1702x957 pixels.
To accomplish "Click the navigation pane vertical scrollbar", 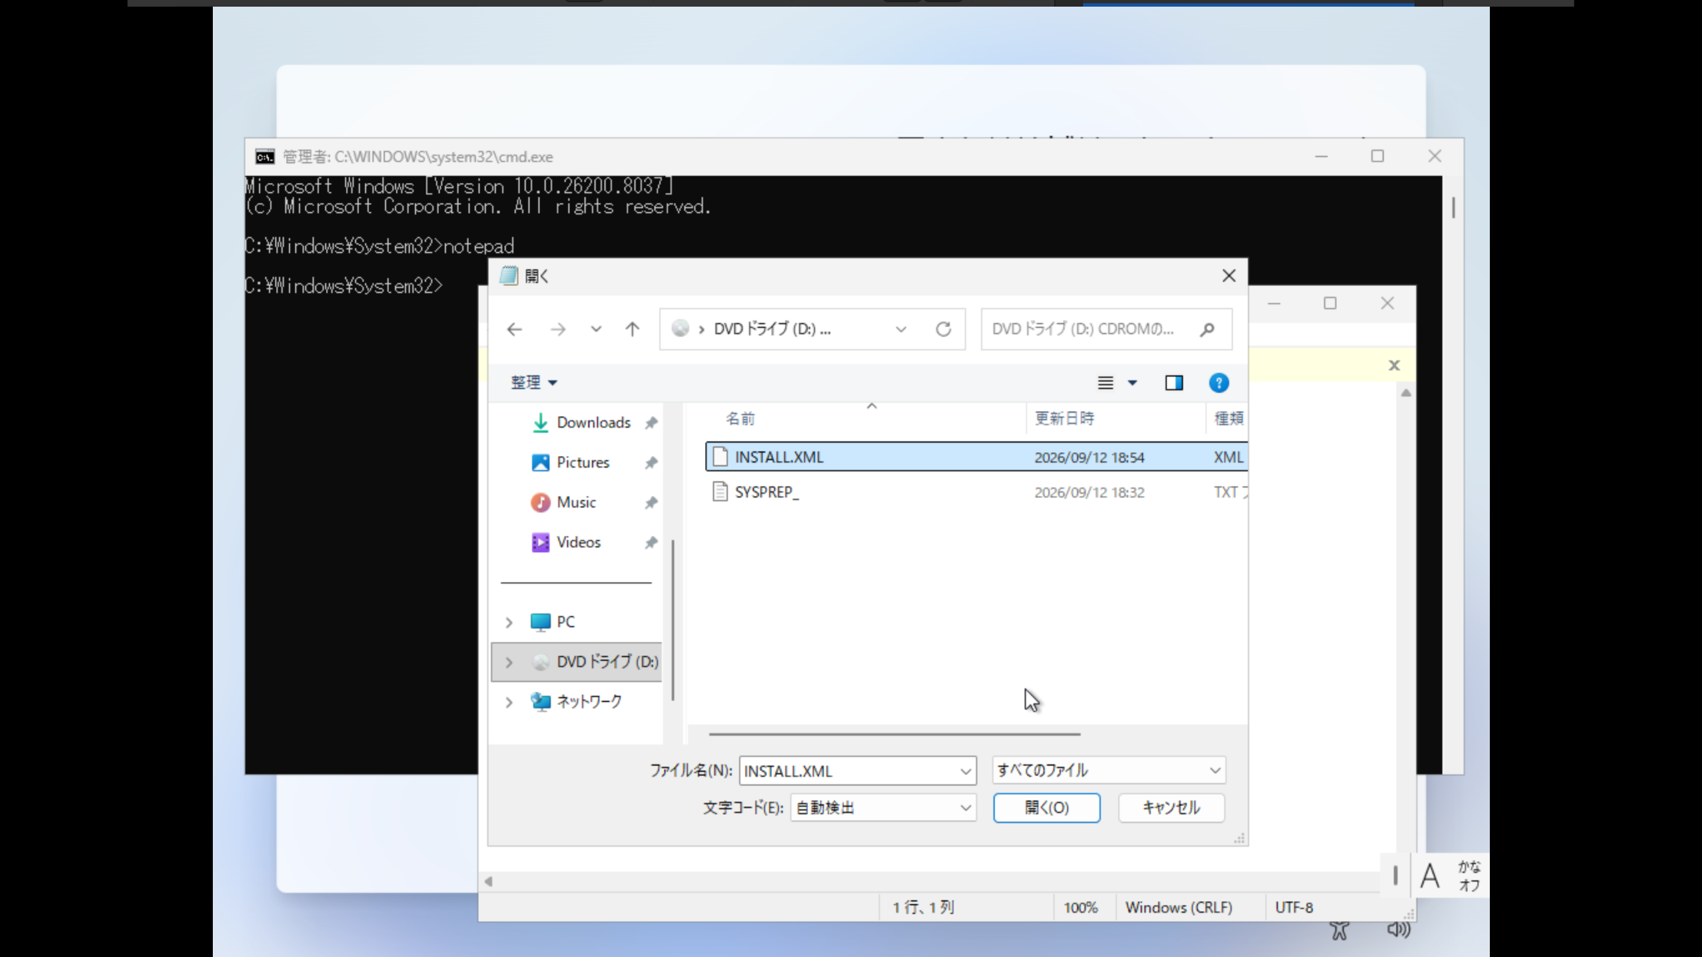I will [673, 620].
